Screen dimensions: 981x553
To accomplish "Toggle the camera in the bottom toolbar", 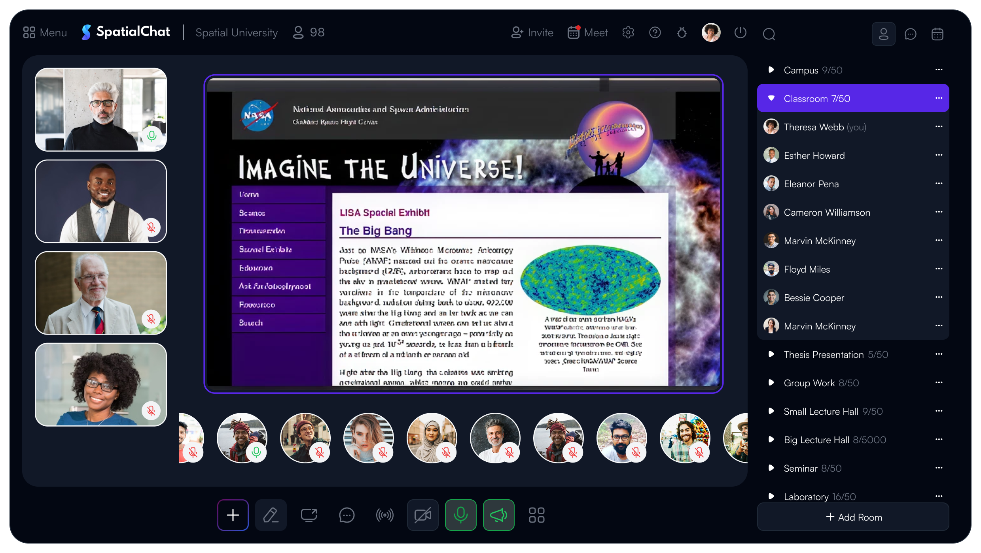I will pos(423,515).
